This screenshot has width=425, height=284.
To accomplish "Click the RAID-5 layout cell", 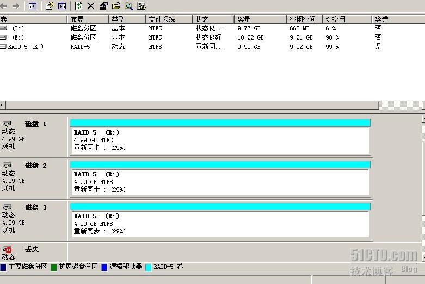I will [x=80, y=47].
